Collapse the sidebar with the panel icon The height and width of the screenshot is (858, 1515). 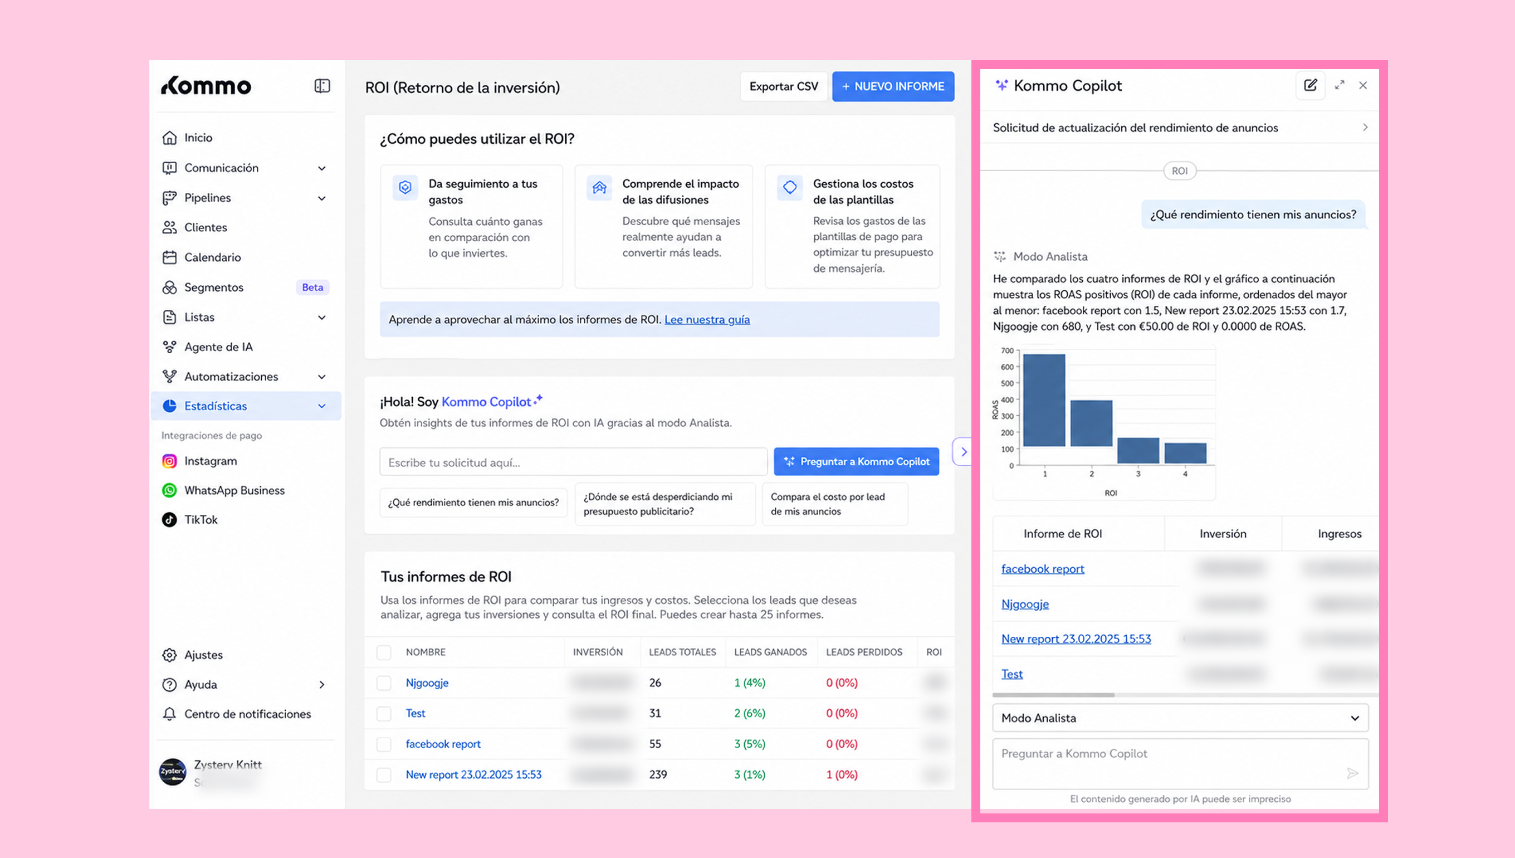pos(322,86)
